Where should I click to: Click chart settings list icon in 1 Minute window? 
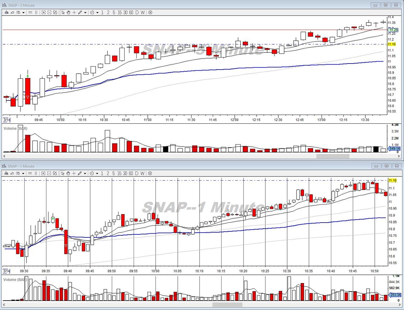point(18,173)
